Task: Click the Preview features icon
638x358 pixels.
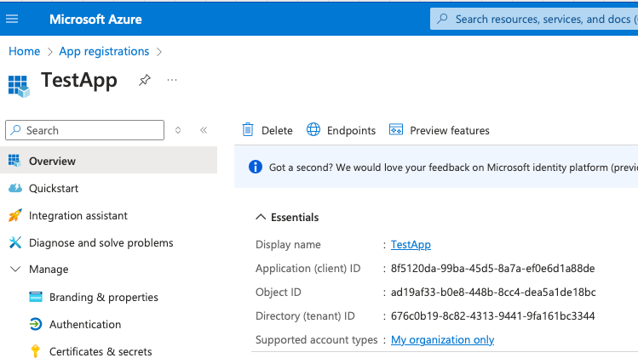Action: point(396,129)
